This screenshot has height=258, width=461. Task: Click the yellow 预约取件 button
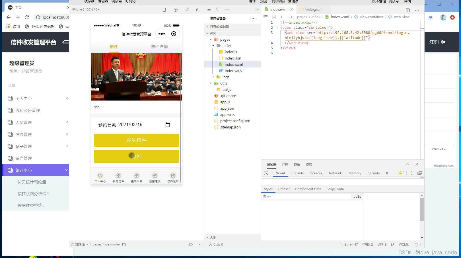point(137,140)
